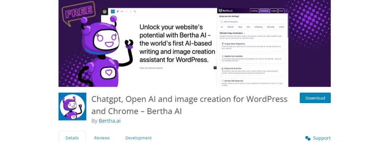Open the list view outline icon

(x=135, y=11)
